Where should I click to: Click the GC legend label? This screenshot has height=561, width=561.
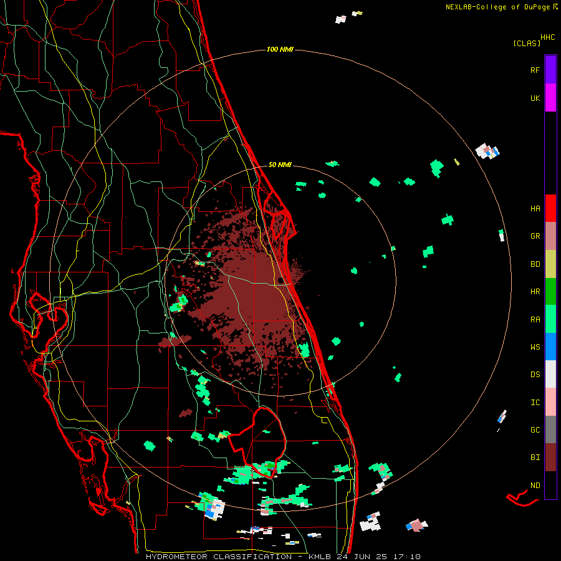(x=535, y=430)
